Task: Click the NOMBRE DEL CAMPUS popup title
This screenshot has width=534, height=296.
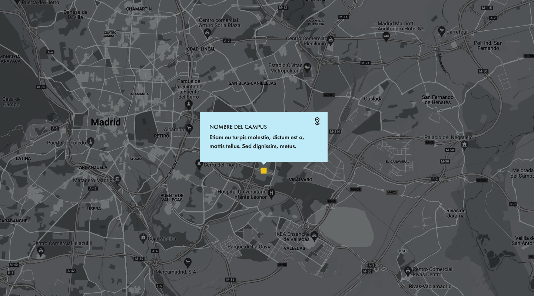Action: coord(238,127)
